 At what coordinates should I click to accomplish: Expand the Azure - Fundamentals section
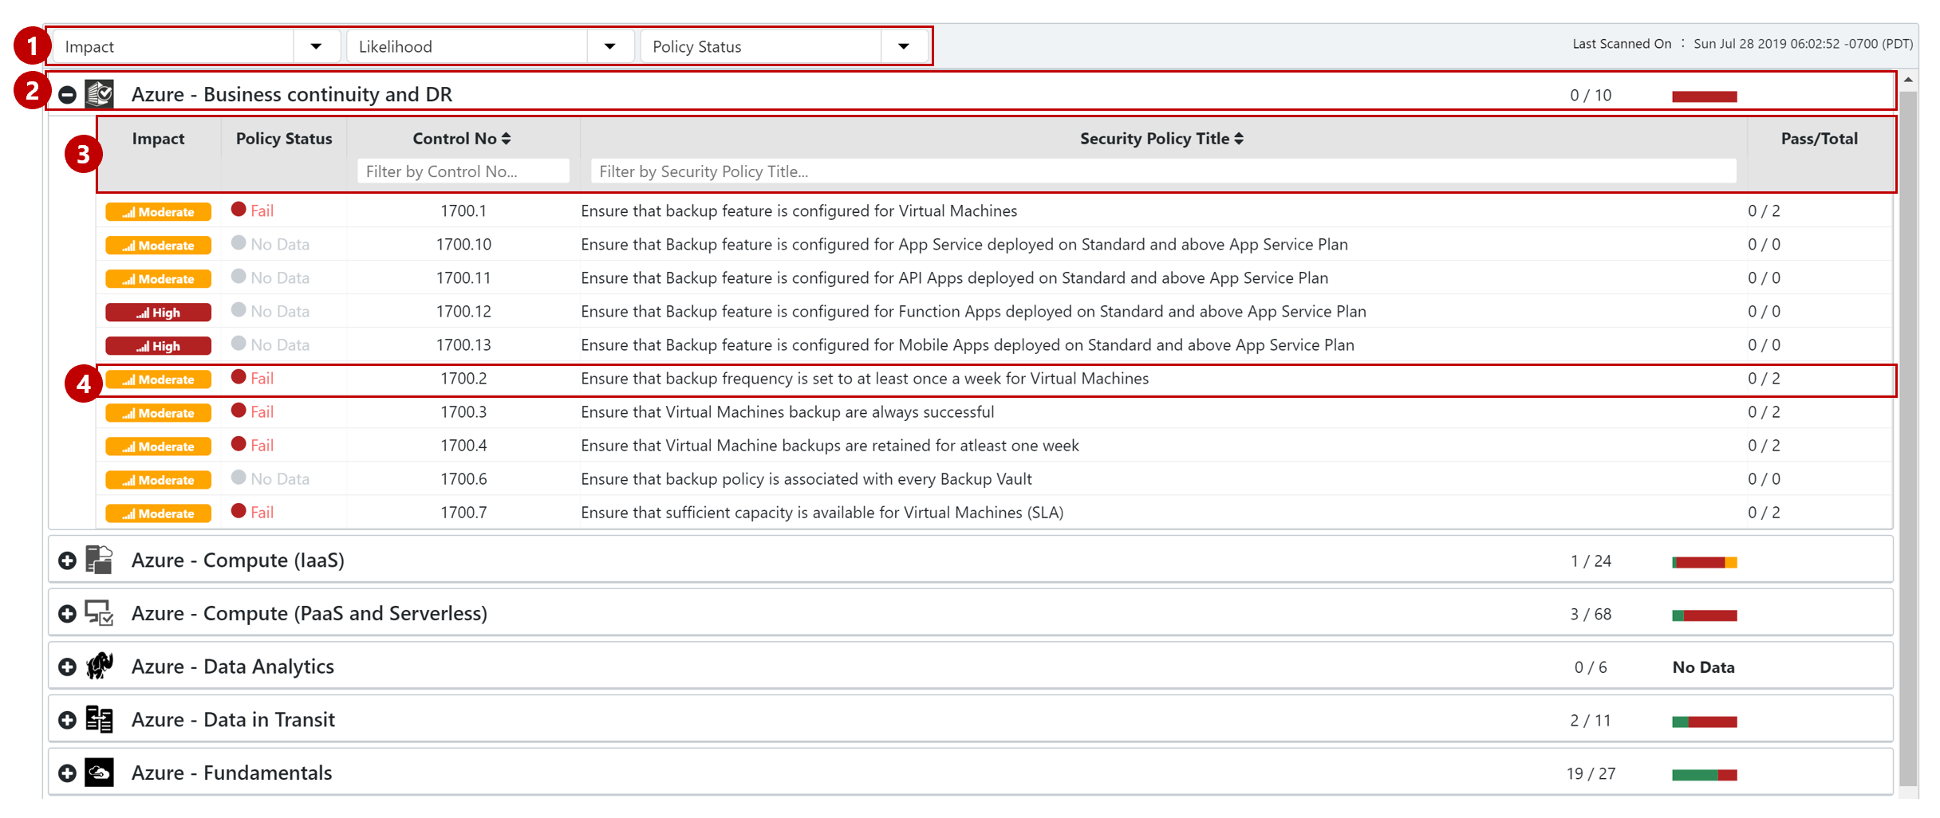[68, 773]
